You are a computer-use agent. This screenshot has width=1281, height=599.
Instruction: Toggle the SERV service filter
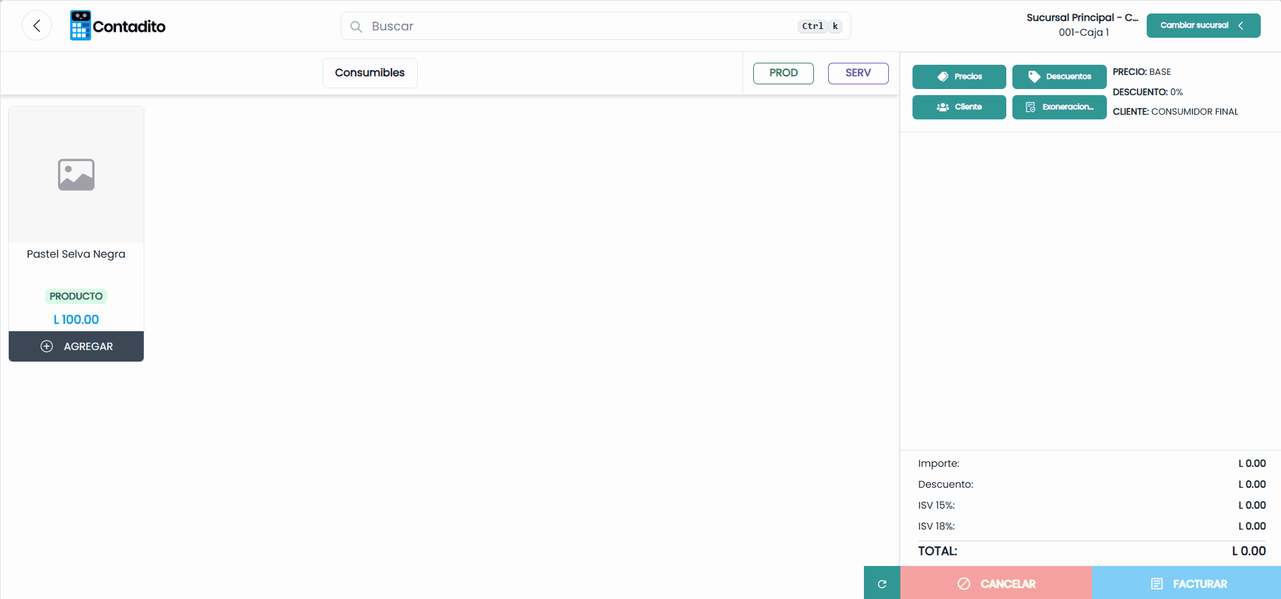(x=858, y=73)
